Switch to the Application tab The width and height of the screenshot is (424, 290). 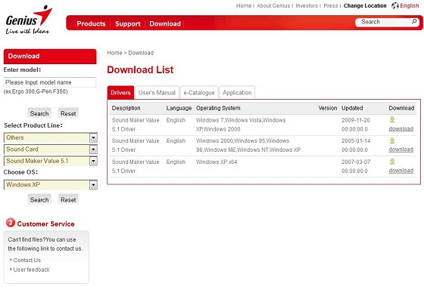click(x=237, y=93)
